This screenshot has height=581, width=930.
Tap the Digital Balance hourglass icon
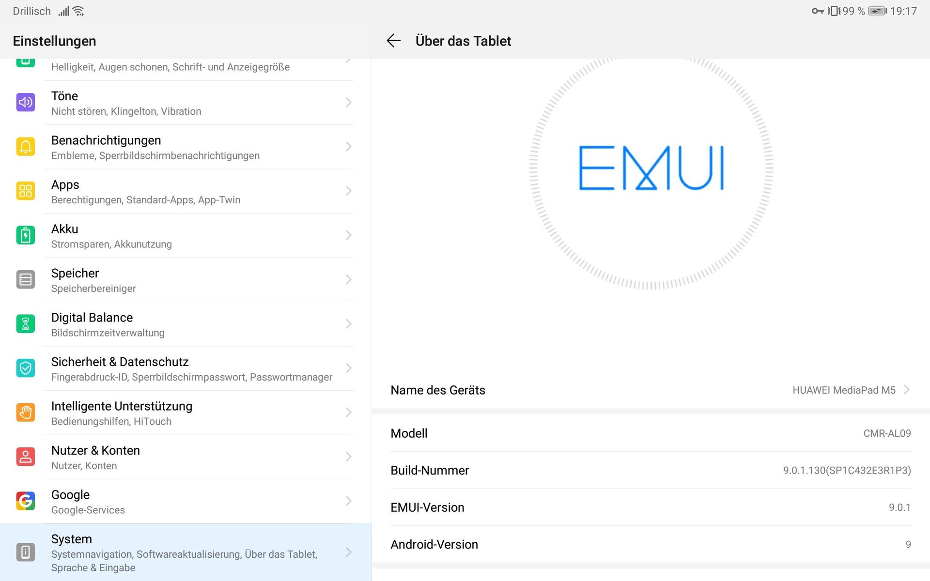coord(26,324)
